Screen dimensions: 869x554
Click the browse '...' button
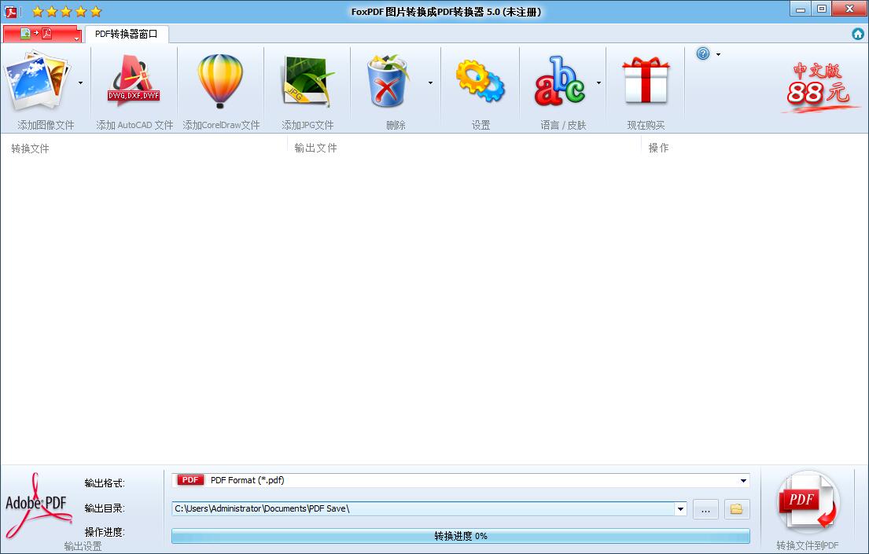tap(705, 509)
